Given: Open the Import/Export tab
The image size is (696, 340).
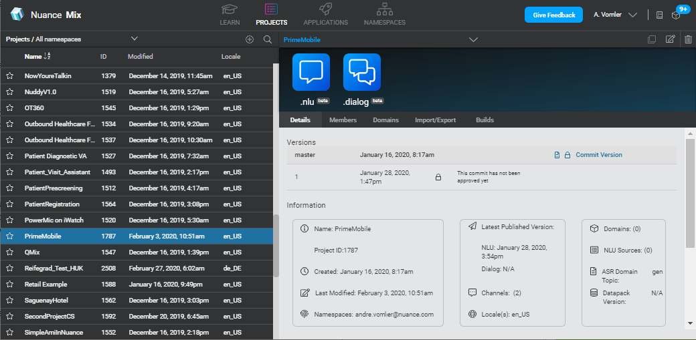Looking at the screenshot, I should [x=435, y=120].
